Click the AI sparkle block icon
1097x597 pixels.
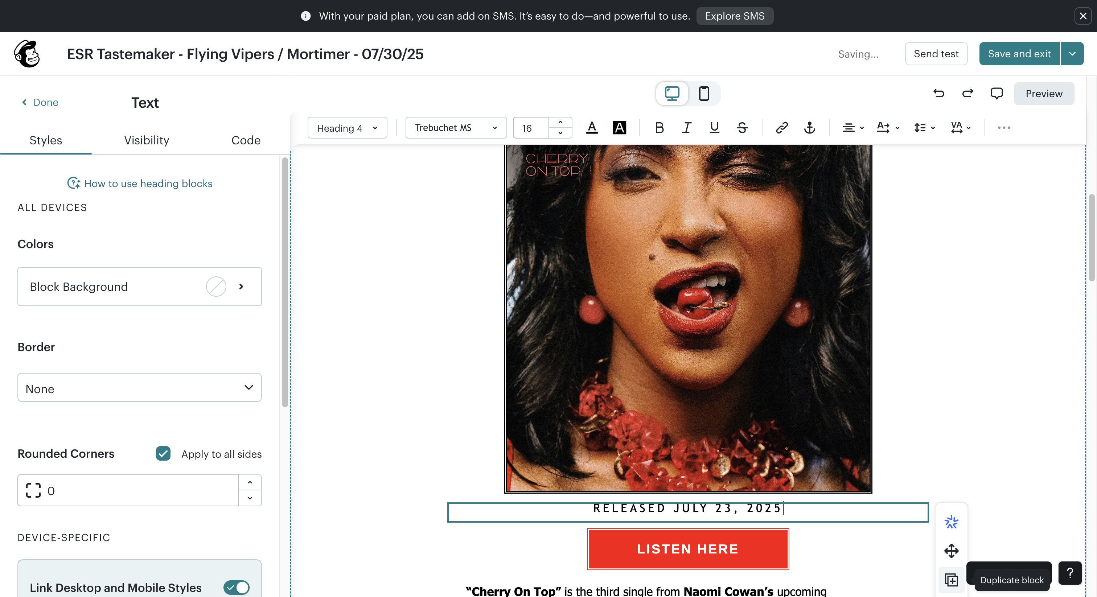point(951,522)
